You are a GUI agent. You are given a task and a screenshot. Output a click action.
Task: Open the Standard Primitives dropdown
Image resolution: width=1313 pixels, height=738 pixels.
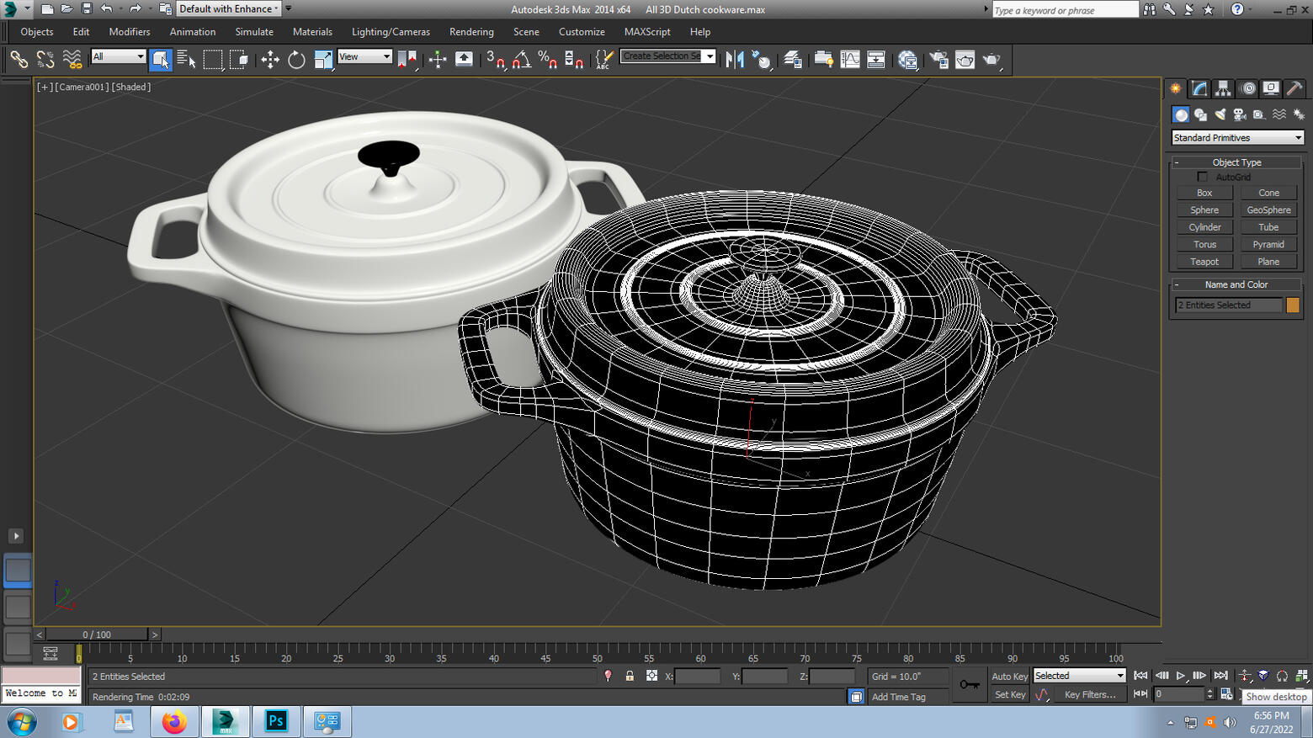[1237, 137]
